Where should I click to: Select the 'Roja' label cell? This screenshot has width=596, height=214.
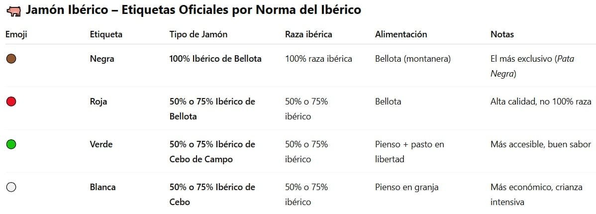click(x=99, y=102)
